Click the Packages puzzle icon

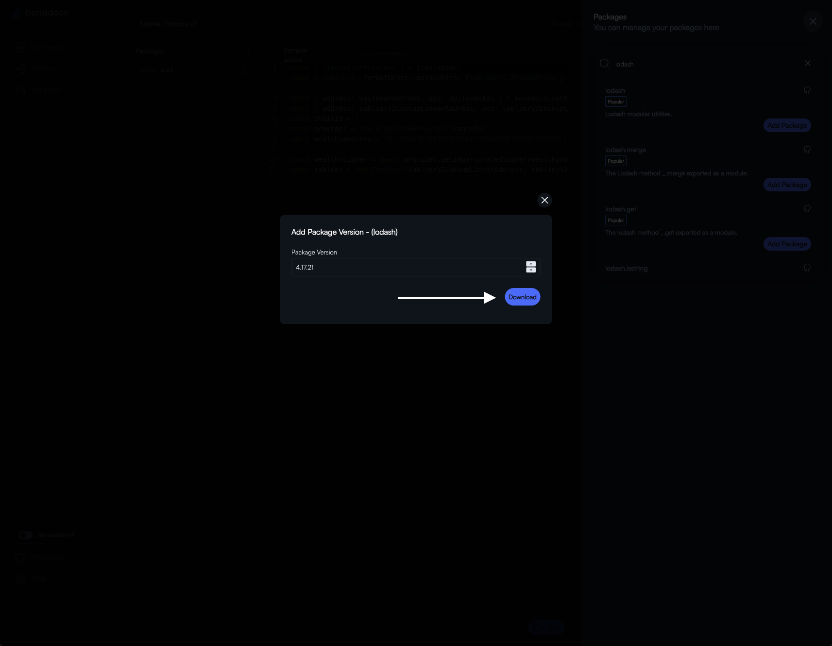[x=20, y=558]
